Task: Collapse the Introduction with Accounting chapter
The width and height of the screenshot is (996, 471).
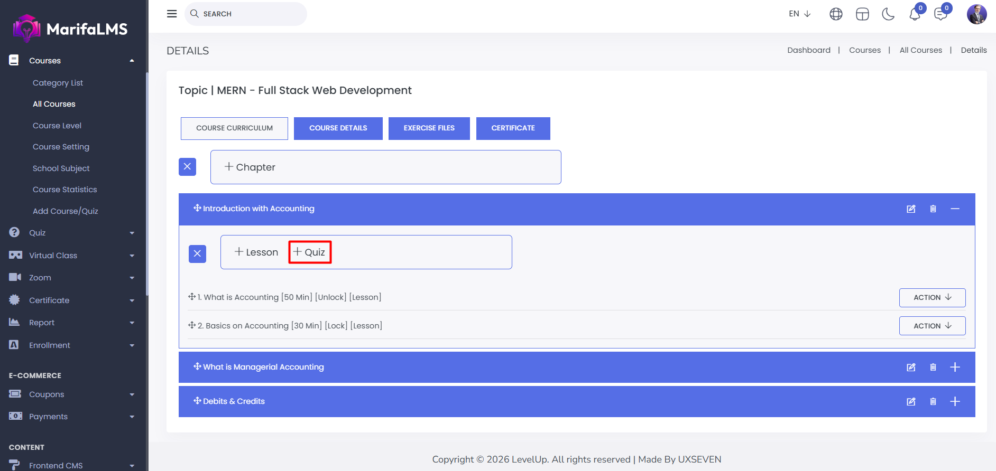Action: (x=955, y=209)
